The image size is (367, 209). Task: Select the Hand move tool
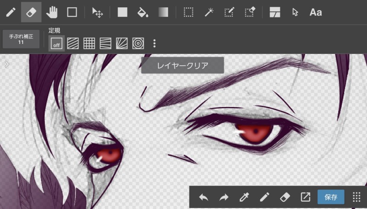(52, 12)
